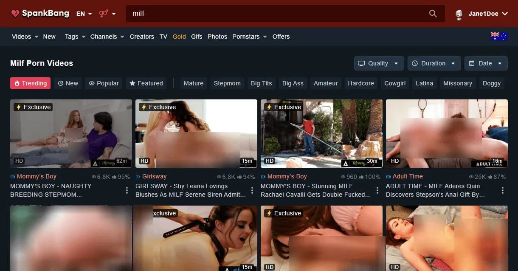Select the Latina tag chip
The width and height of the screenshot is (518, 271).
[425, 83]
